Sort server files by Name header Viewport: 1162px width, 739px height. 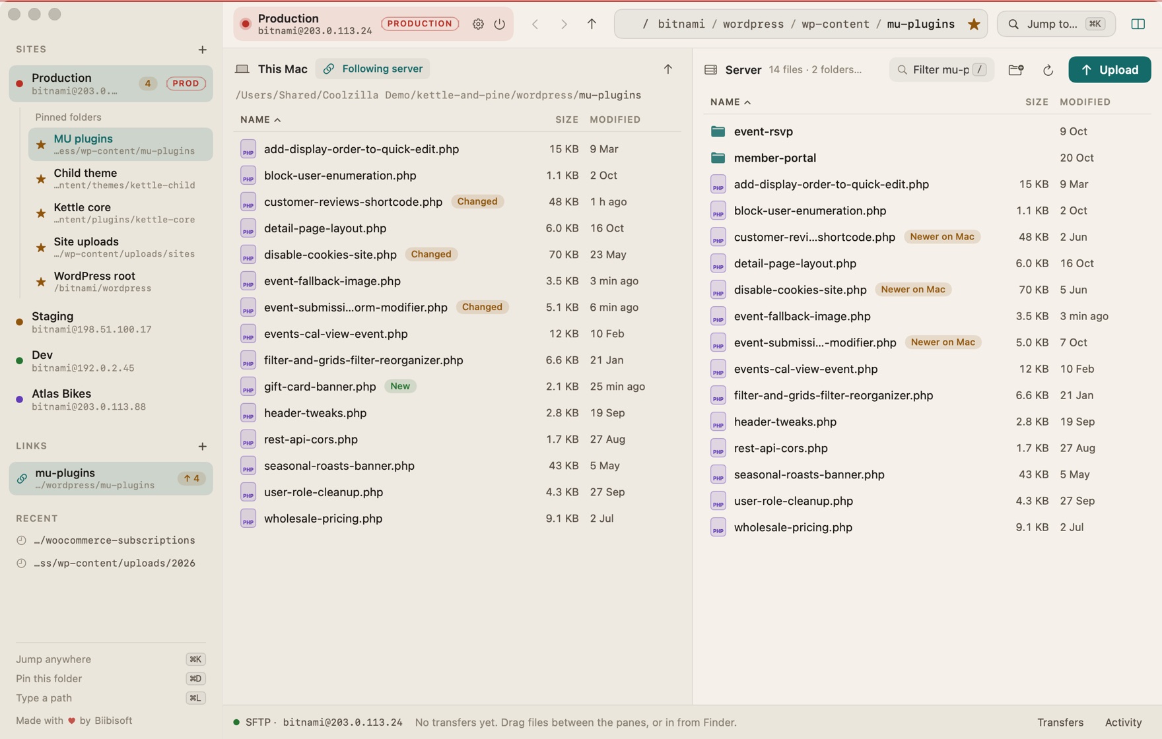pyautogui.click(x=731, y=102)
